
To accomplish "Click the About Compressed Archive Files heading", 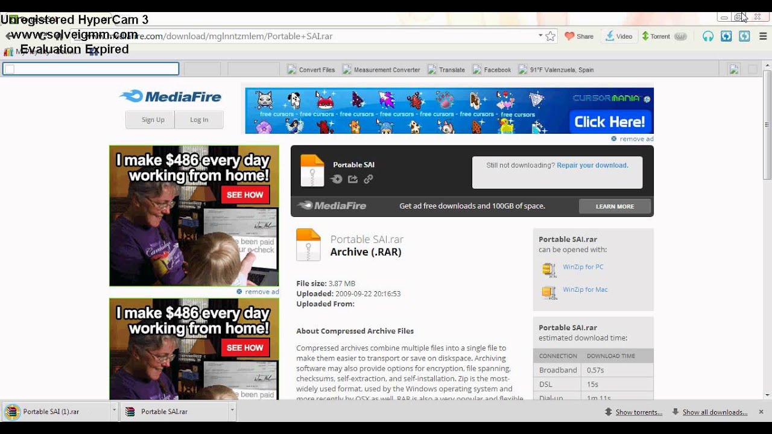I will 355,331.
